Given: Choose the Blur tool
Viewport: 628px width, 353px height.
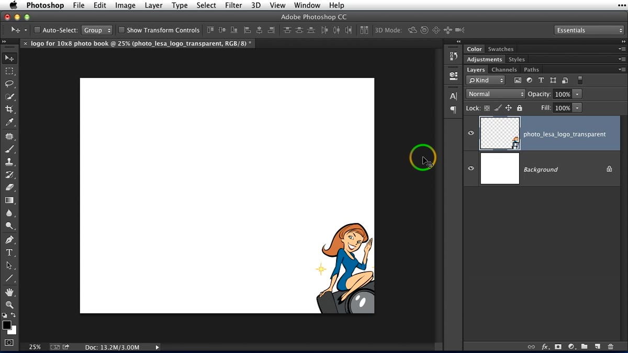Looking at the screenshot, I should (9, 213).
